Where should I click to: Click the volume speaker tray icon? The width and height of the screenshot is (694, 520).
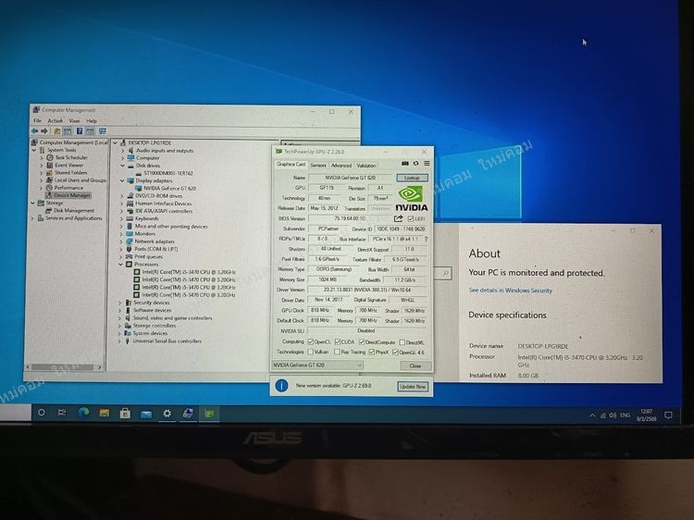coord(613,415)
